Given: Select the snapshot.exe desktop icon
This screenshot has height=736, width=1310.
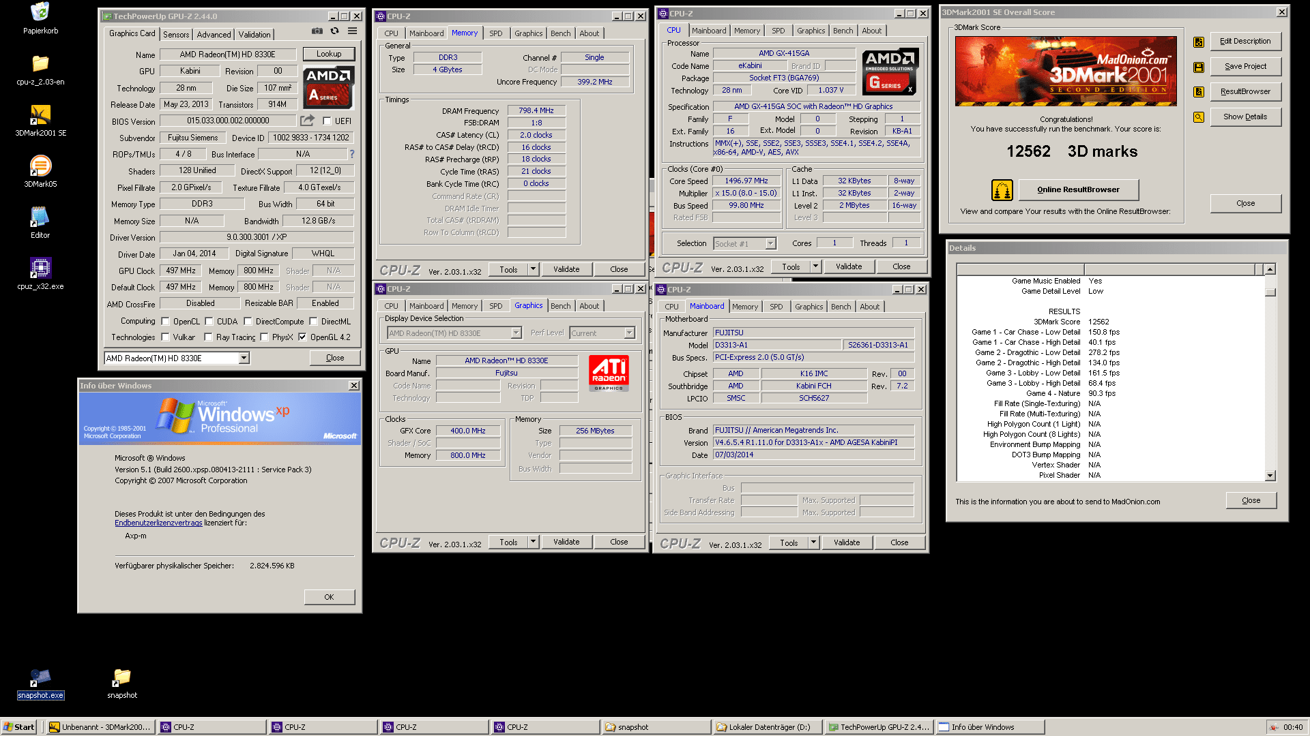Looking at the screenshot, I should pos(40,677).
